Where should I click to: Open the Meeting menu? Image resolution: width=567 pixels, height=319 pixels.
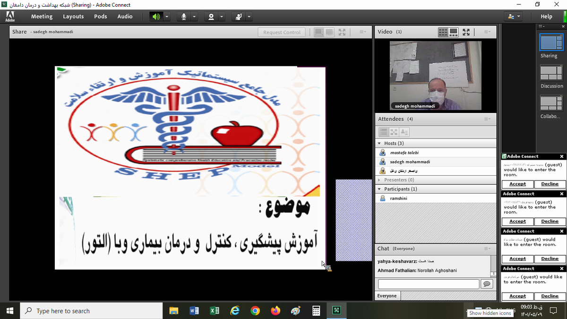[42, 17]
